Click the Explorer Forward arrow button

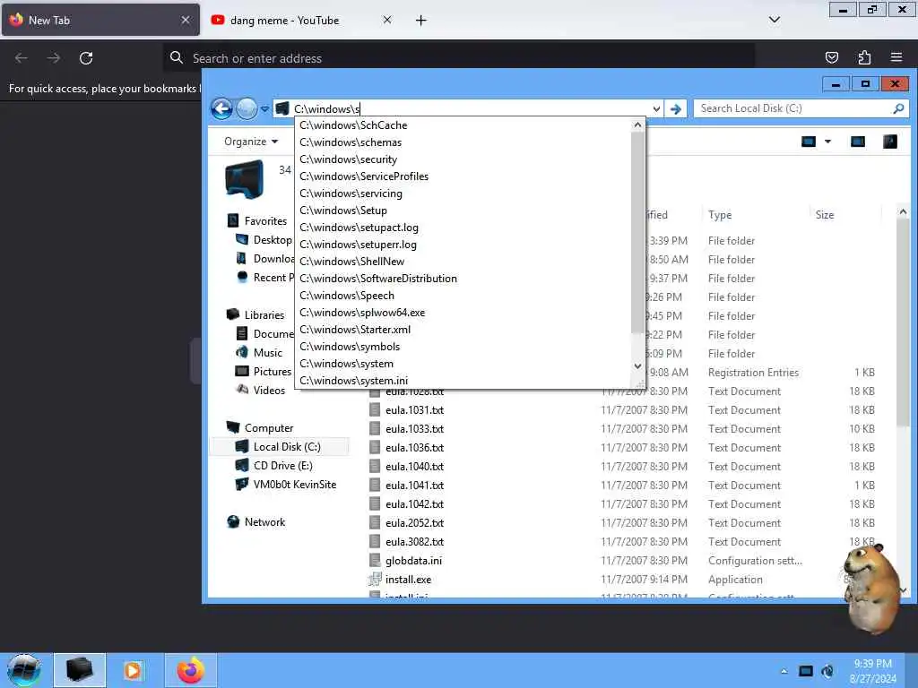tap(247, 108)
